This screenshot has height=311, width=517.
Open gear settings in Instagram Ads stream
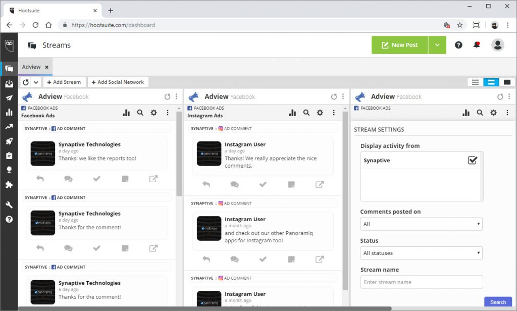point(320,113)
